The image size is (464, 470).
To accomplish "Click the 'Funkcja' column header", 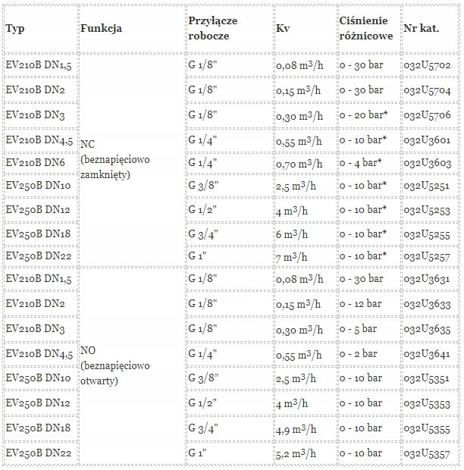I will 101,28.
